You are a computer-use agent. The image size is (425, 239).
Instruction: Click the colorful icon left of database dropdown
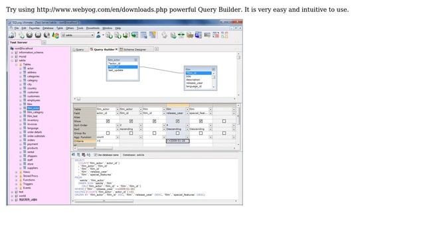coord(55,35)
